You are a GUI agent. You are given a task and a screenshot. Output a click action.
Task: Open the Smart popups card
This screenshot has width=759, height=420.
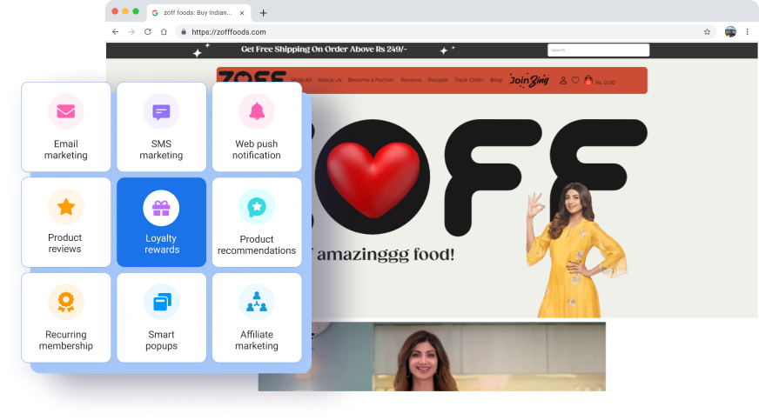pyautogui.click(x=161, y=317)
